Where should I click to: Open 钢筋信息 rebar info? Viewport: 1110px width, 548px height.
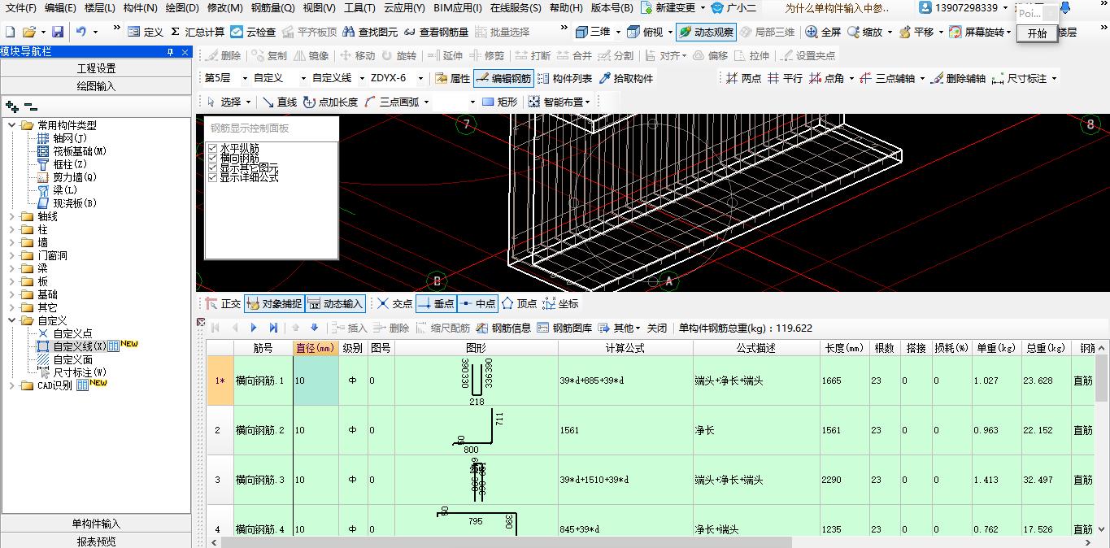pos(503,328)
